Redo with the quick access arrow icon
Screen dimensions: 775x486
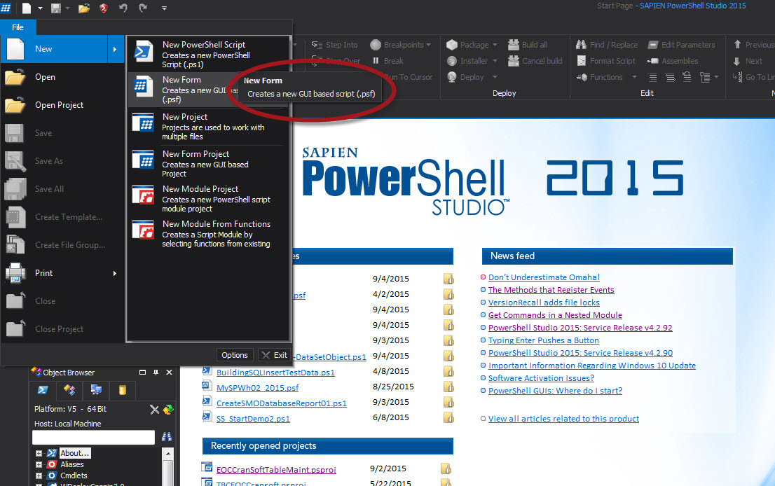[x=143, y=8]
